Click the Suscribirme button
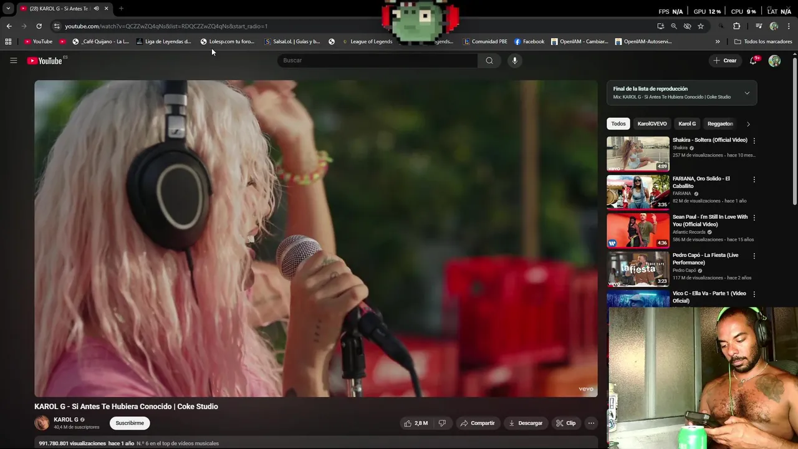798x449 pixels. point(130,423)
